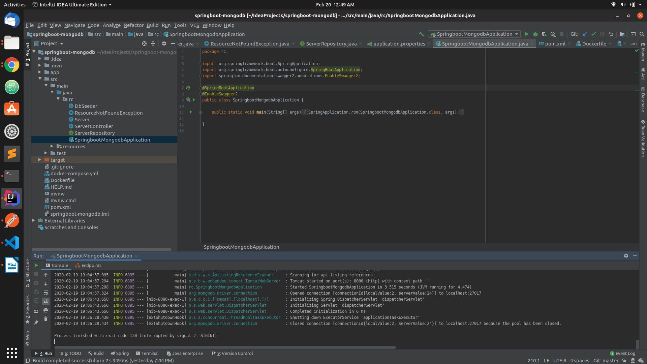The image size is (647, 364).
Task: Run SpringbootMongodbApplication with Coverage
Action: 545,34
